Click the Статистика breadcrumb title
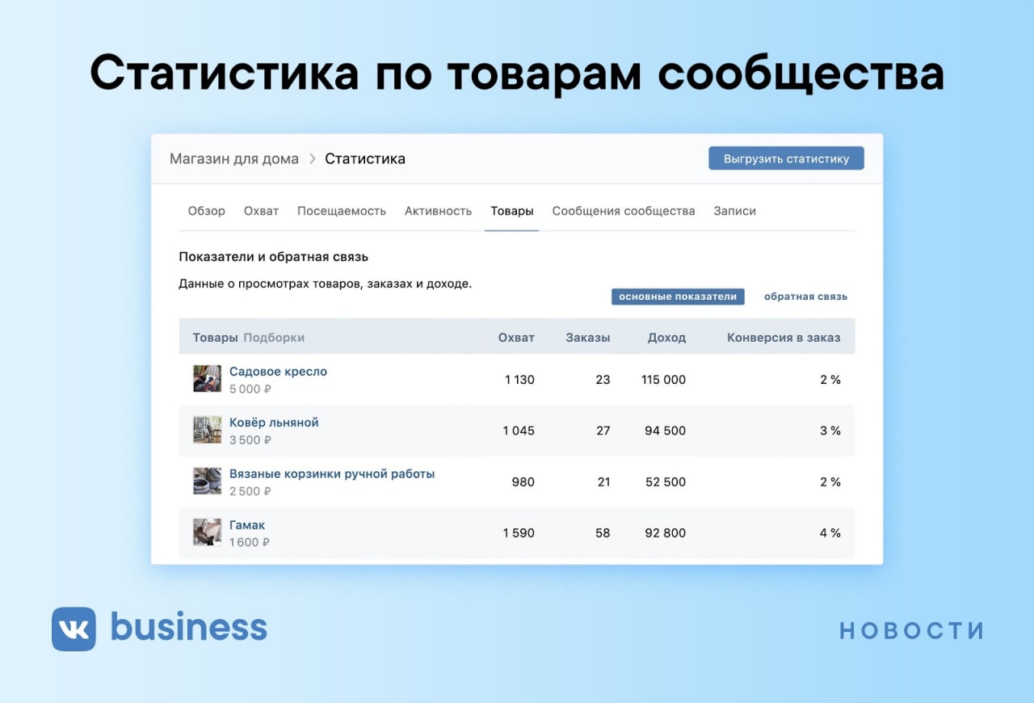 [x=365, y=158]
